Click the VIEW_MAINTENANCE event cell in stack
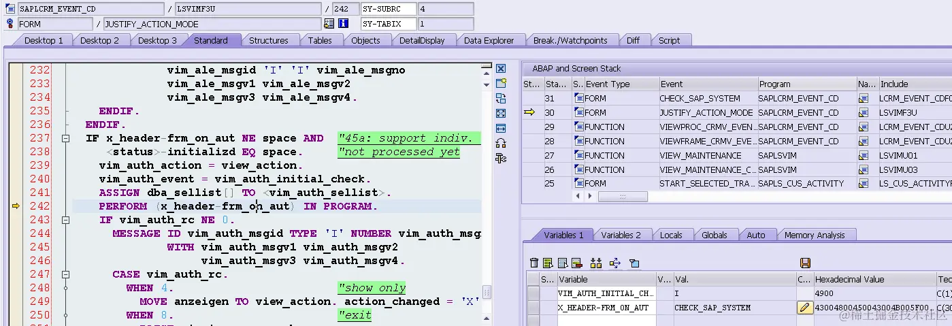The width and height of the screenshot is (952, 326). (708, 155)
